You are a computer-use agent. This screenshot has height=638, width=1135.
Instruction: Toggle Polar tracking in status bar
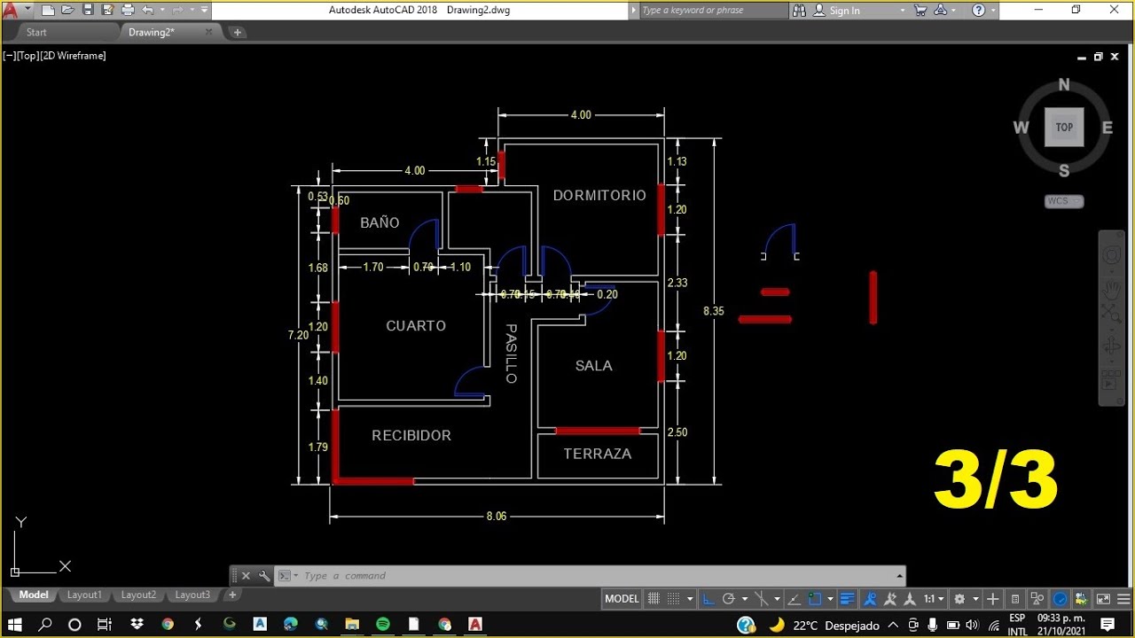pos(729,599)
